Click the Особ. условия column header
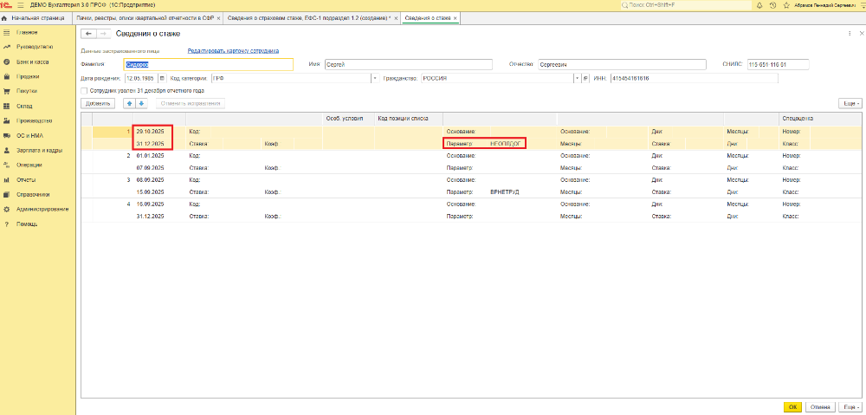866x415 pixels. tap(348, 118)
